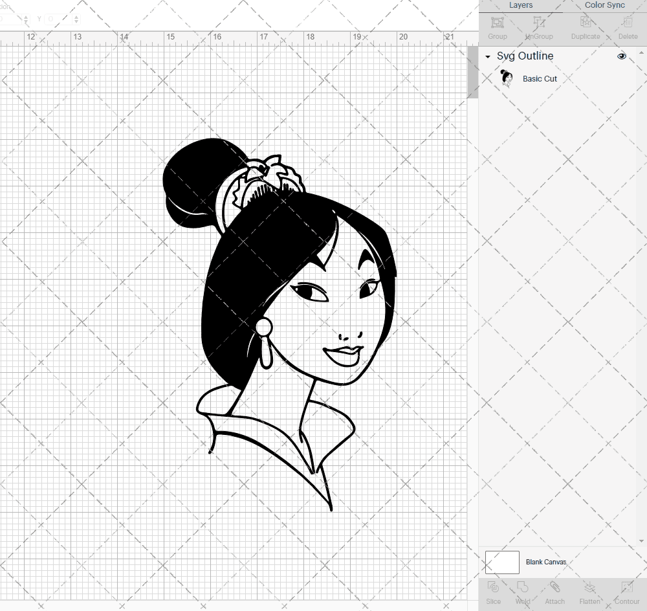Click the Basic Cut layer thumbnail
647x611 pixels.
pos(507,78)
